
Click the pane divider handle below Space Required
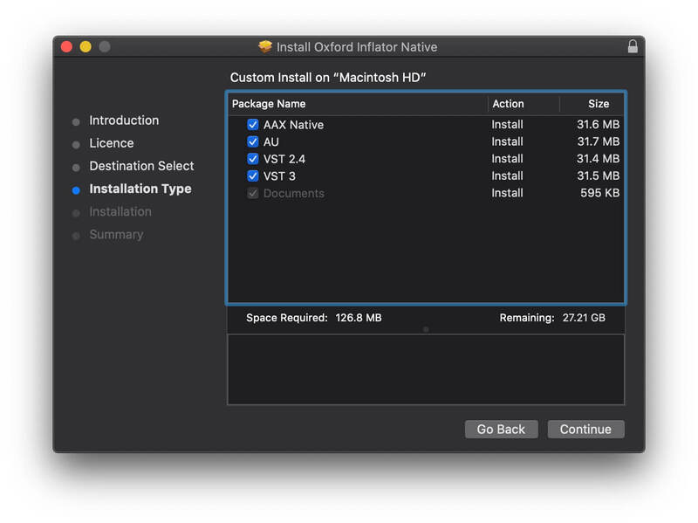[426, 329]
